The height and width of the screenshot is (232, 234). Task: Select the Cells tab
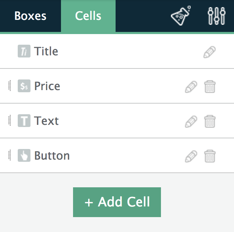point(88,16)
